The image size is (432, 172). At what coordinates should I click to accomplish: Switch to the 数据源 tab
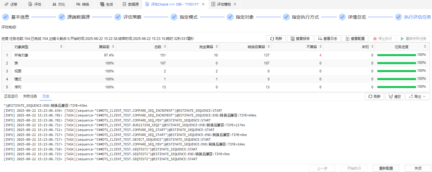click(x=130, y=4)
